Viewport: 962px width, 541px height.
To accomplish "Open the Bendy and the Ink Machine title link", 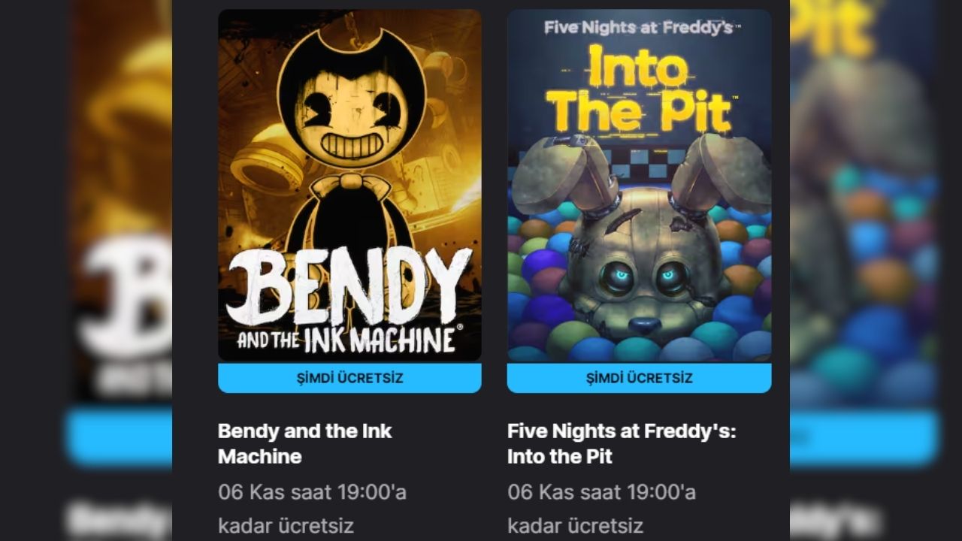I will [x=304, y=443].
